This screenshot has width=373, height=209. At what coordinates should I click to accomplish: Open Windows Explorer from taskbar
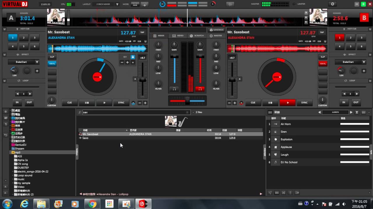click(41, 204)
